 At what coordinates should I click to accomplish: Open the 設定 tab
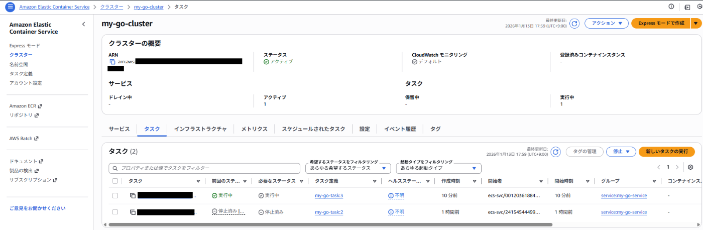[365, 129]
